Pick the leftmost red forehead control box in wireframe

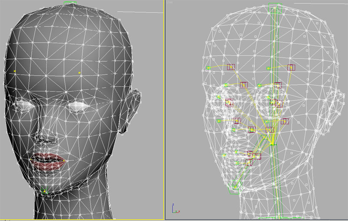231,67
